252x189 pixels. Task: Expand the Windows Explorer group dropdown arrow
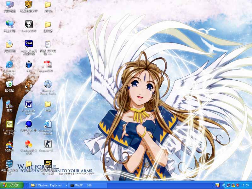66,185
